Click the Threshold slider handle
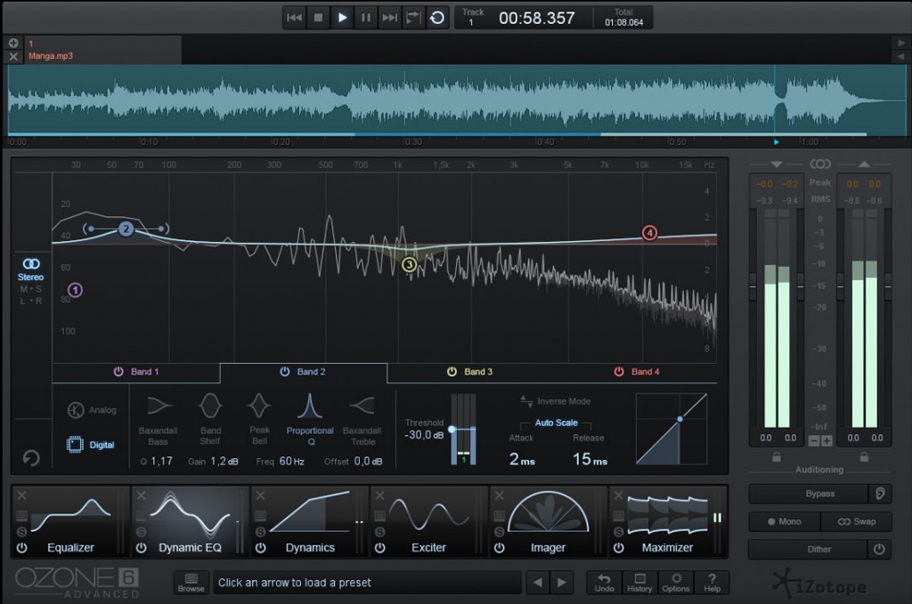This screenshot has height=604, width=912. click(x=452, y=429)
